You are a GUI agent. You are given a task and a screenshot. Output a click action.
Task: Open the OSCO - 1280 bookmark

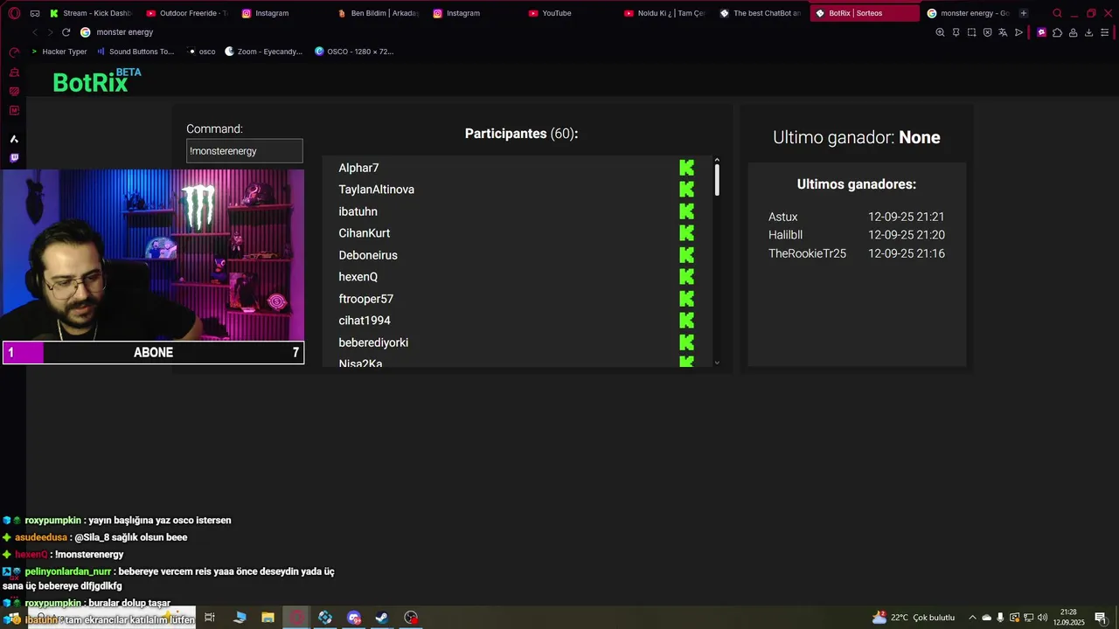pyautogui.click(x=354, y=52)
